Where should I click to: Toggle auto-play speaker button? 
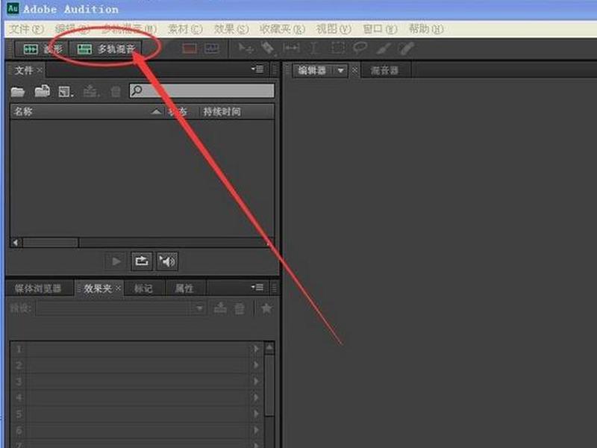[167, 261]
